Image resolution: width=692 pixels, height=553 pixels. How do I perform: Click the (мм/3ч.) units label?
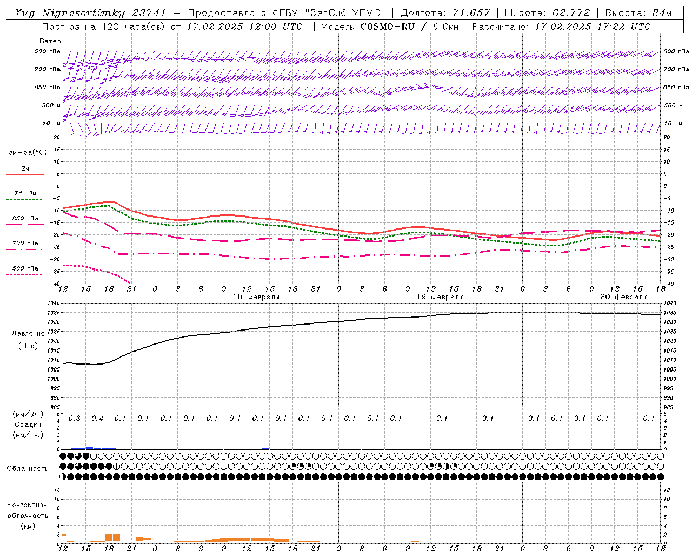click(x=28, y=414)
